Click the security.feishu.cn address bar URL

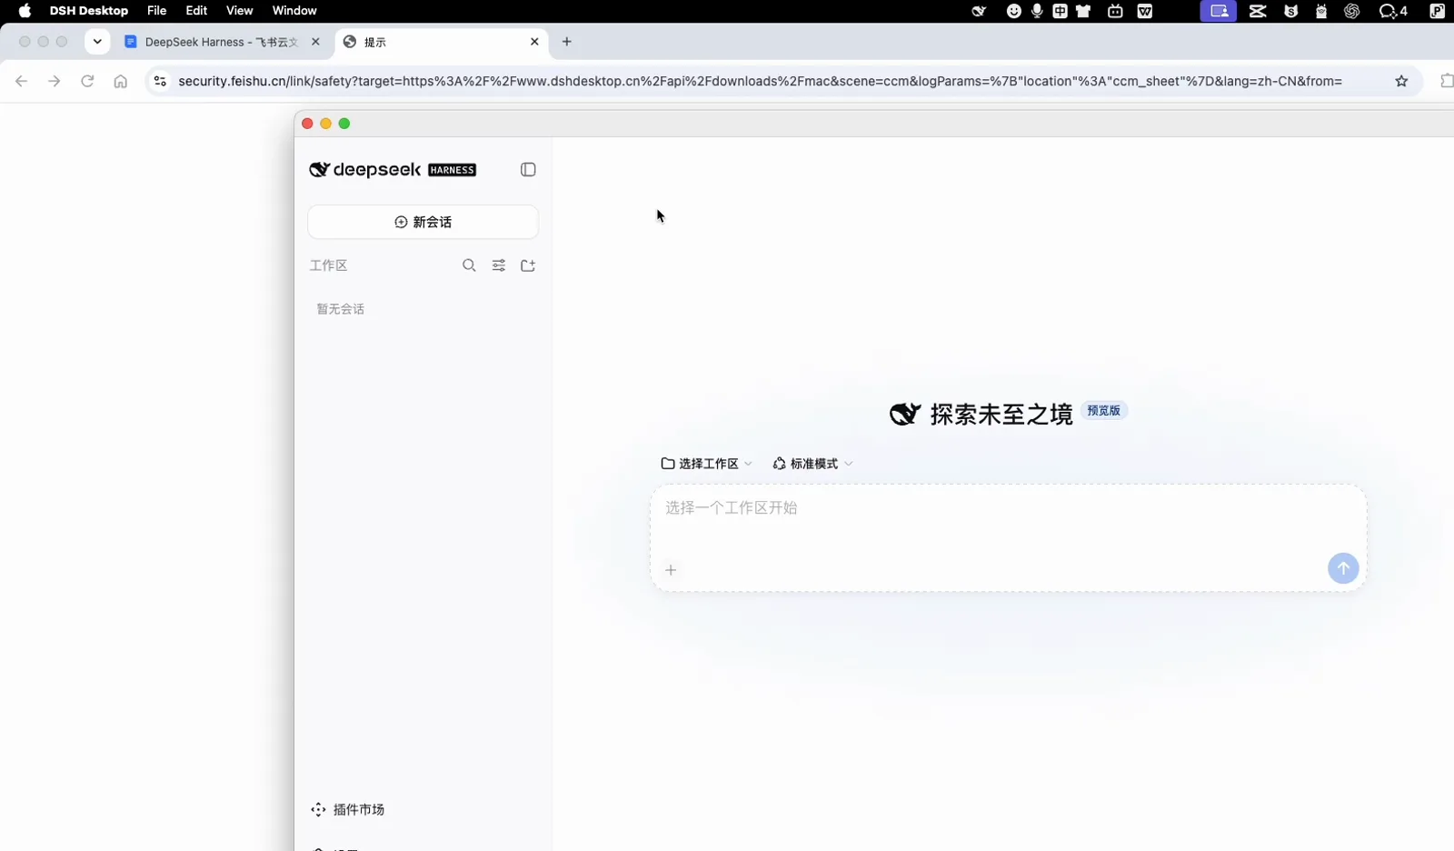click(x=760, y=81)
